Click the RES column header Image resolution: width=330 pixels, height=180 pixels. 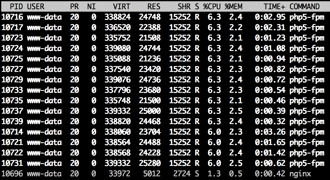coord(154,6)
